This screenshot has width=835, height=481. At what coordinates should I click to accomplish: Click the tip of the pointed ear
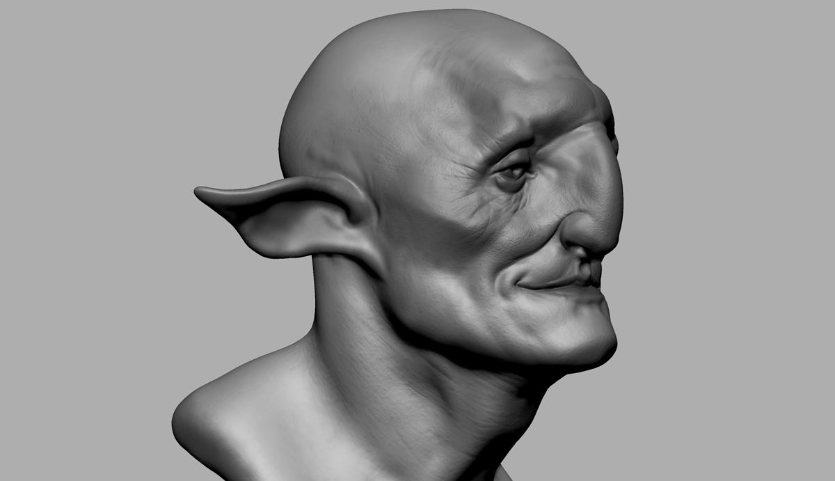[203, 193]
